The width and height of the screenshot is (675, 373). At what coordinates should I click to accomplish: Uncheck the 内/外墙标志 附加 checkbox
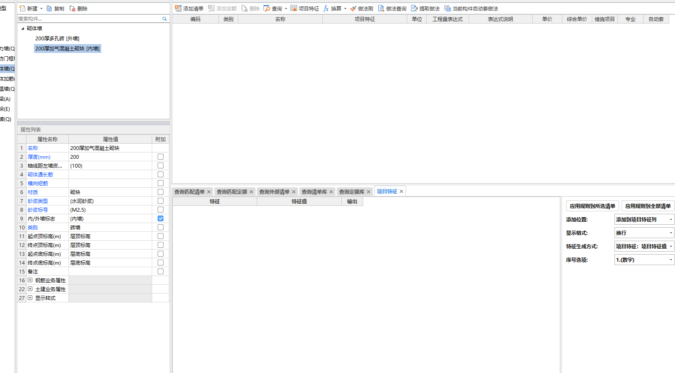161,218
